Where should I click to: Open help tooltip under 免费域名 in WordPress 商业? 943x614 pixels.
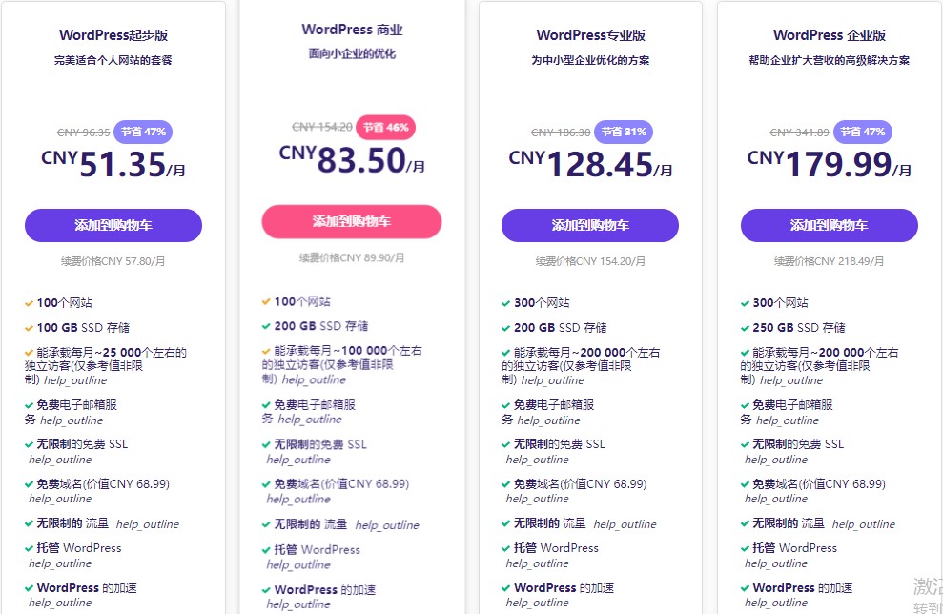[298, 499]
